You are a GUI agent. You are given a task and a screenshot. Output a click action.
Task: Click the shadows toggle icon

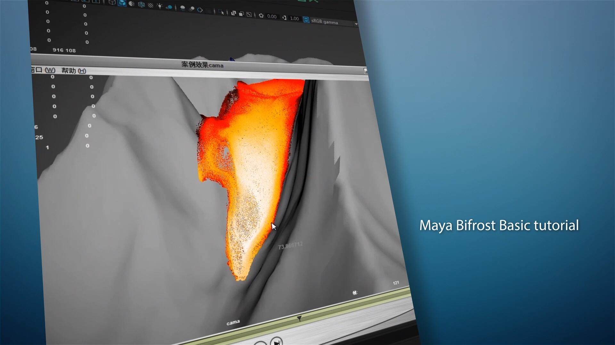coord(169,7)
